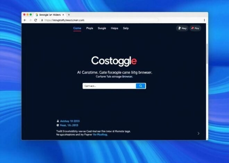Viewport: 229px width, 163px height.
Task: Open the Helps nav item
Action: click(114, 28)
